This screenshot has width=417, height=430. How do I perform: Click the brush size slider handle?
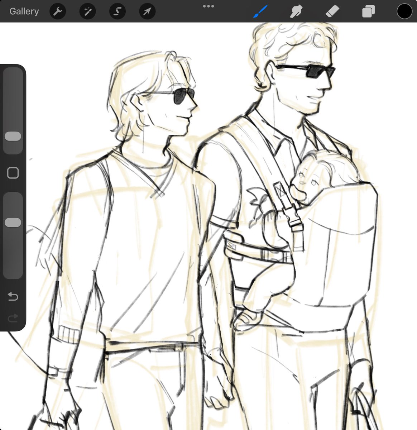point(13,136)
